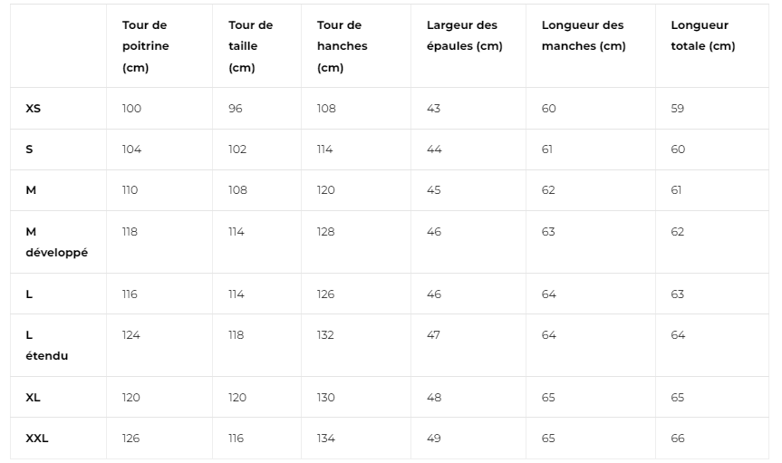Select the Longueur totale column header
This screenshot has height=463, width=782.
pos(702,35)
